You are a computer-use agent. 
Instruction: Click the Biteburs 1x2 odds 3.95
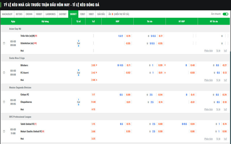pyautogui.click(x=93, y=65)
